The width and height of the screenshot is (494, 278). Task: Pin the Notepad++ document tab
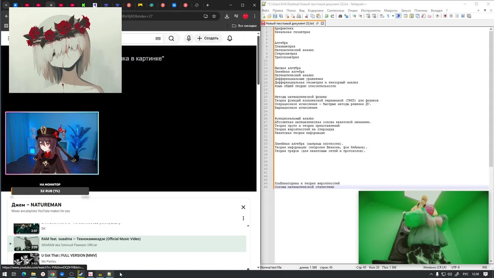pos(317,23)
